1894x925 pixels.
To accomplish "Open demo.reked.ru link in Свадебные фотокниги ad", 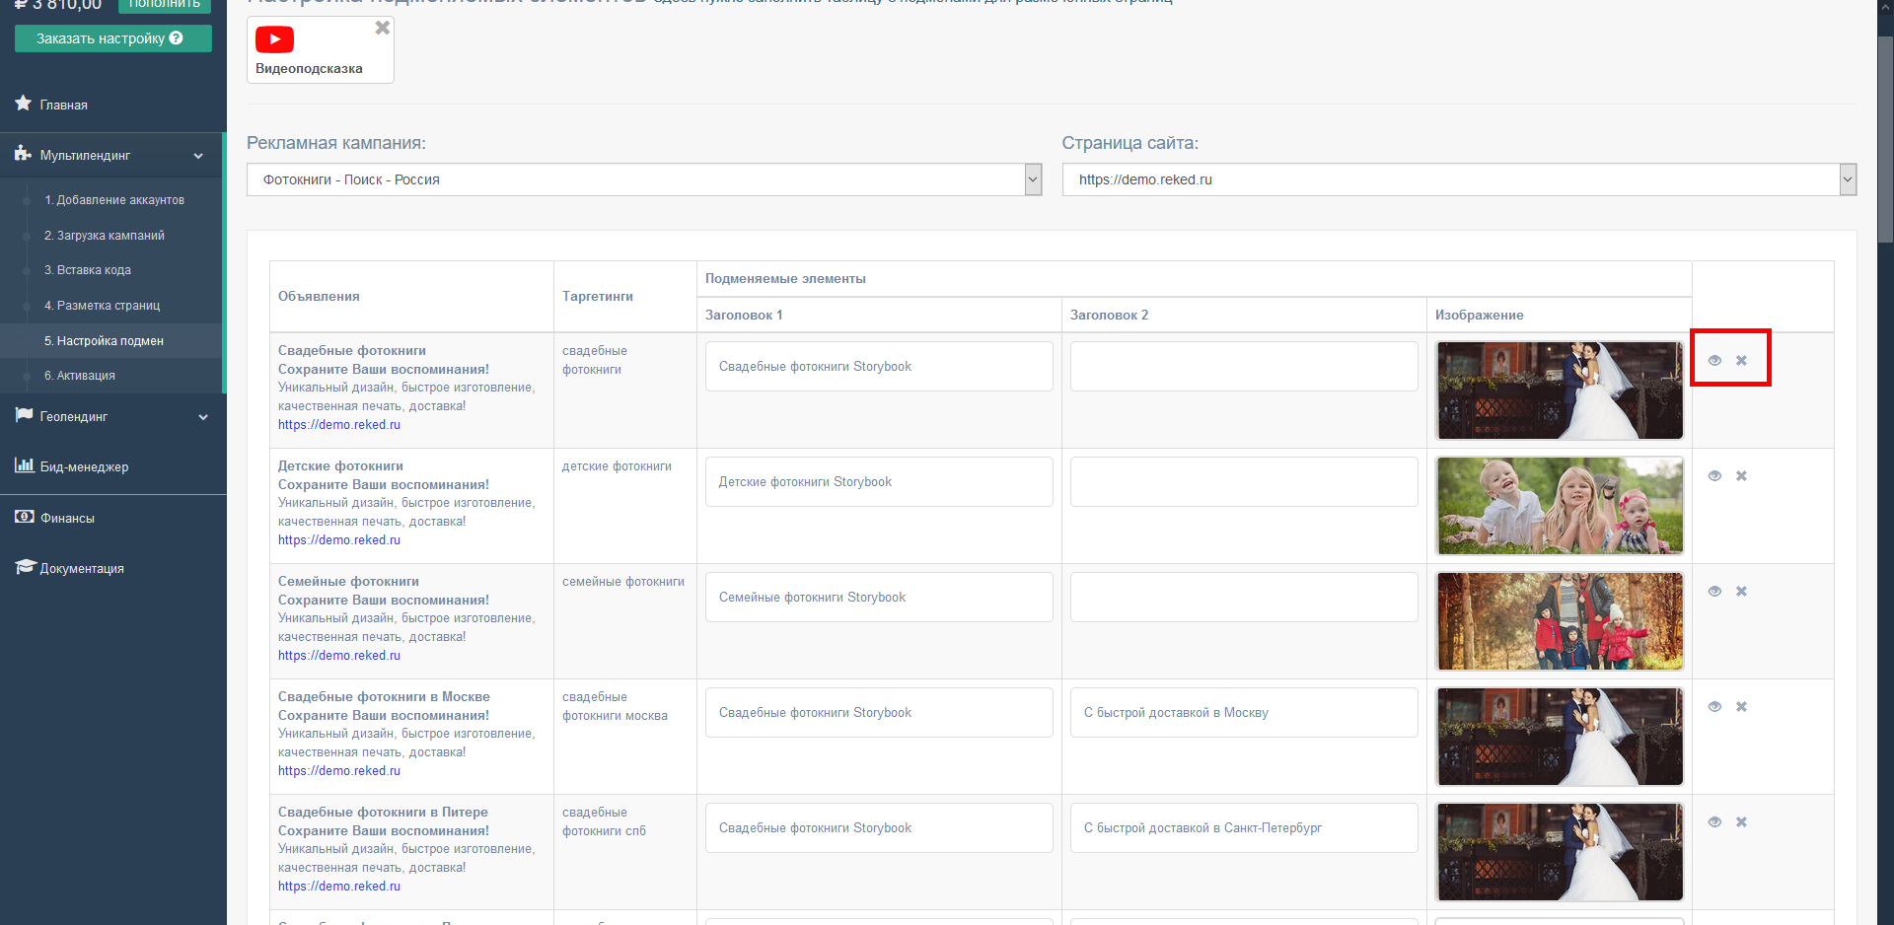I will 339,425.
